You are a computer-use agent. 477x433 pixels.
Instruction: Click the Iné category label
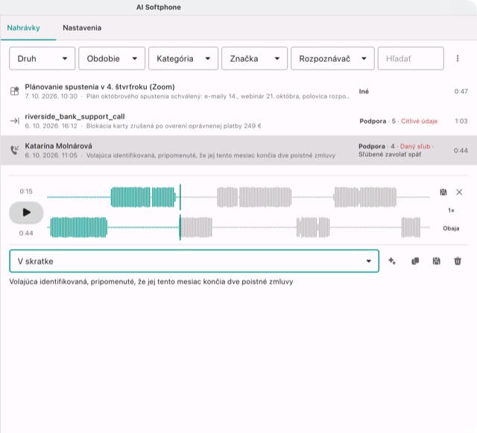coord(364,92)
